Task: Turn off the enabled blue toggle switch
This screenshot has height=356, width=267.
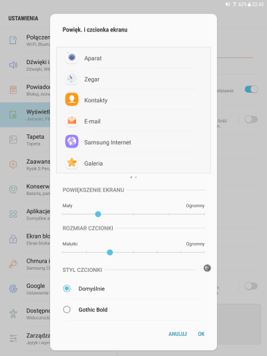Action: (x=252, y=90)
